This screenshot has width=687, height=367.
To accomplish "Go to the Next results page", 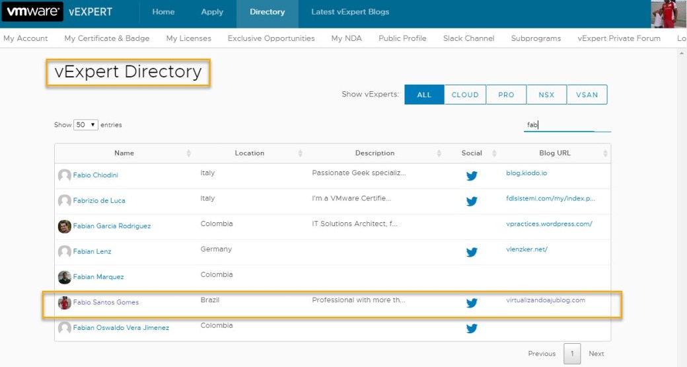I will click(x=596, y=354).
